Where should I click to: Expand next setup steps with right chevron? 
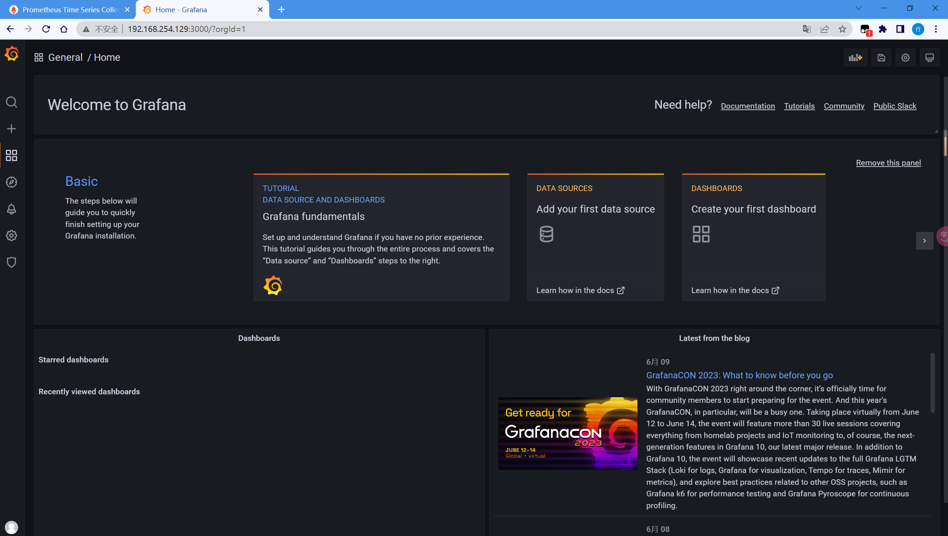[x=924, y=241]
